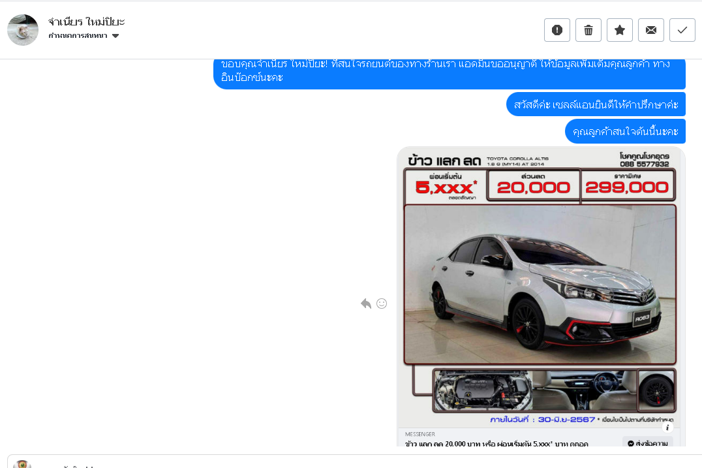Mark conversation as spam via exclamation icon
Viewport: 702px width, 468px height.
pos(557,30)
